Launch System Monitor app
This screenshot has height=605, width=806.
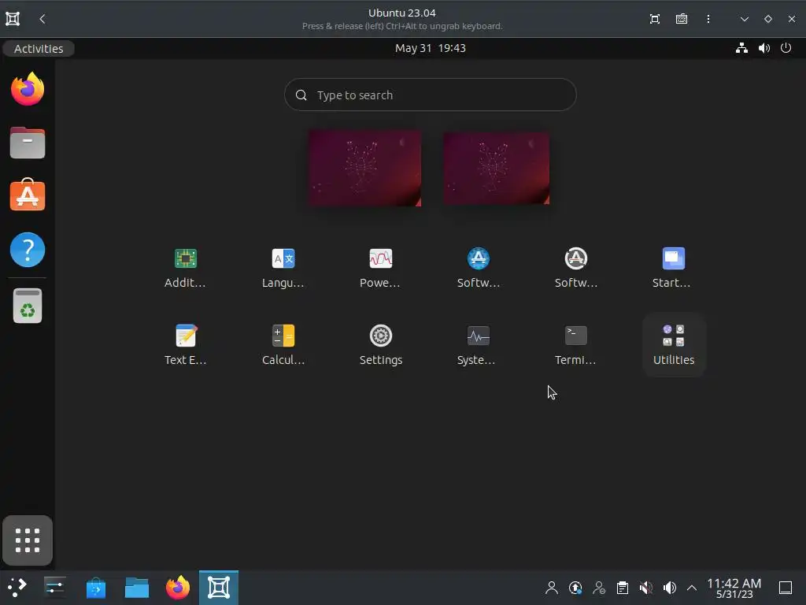point(478,345)
